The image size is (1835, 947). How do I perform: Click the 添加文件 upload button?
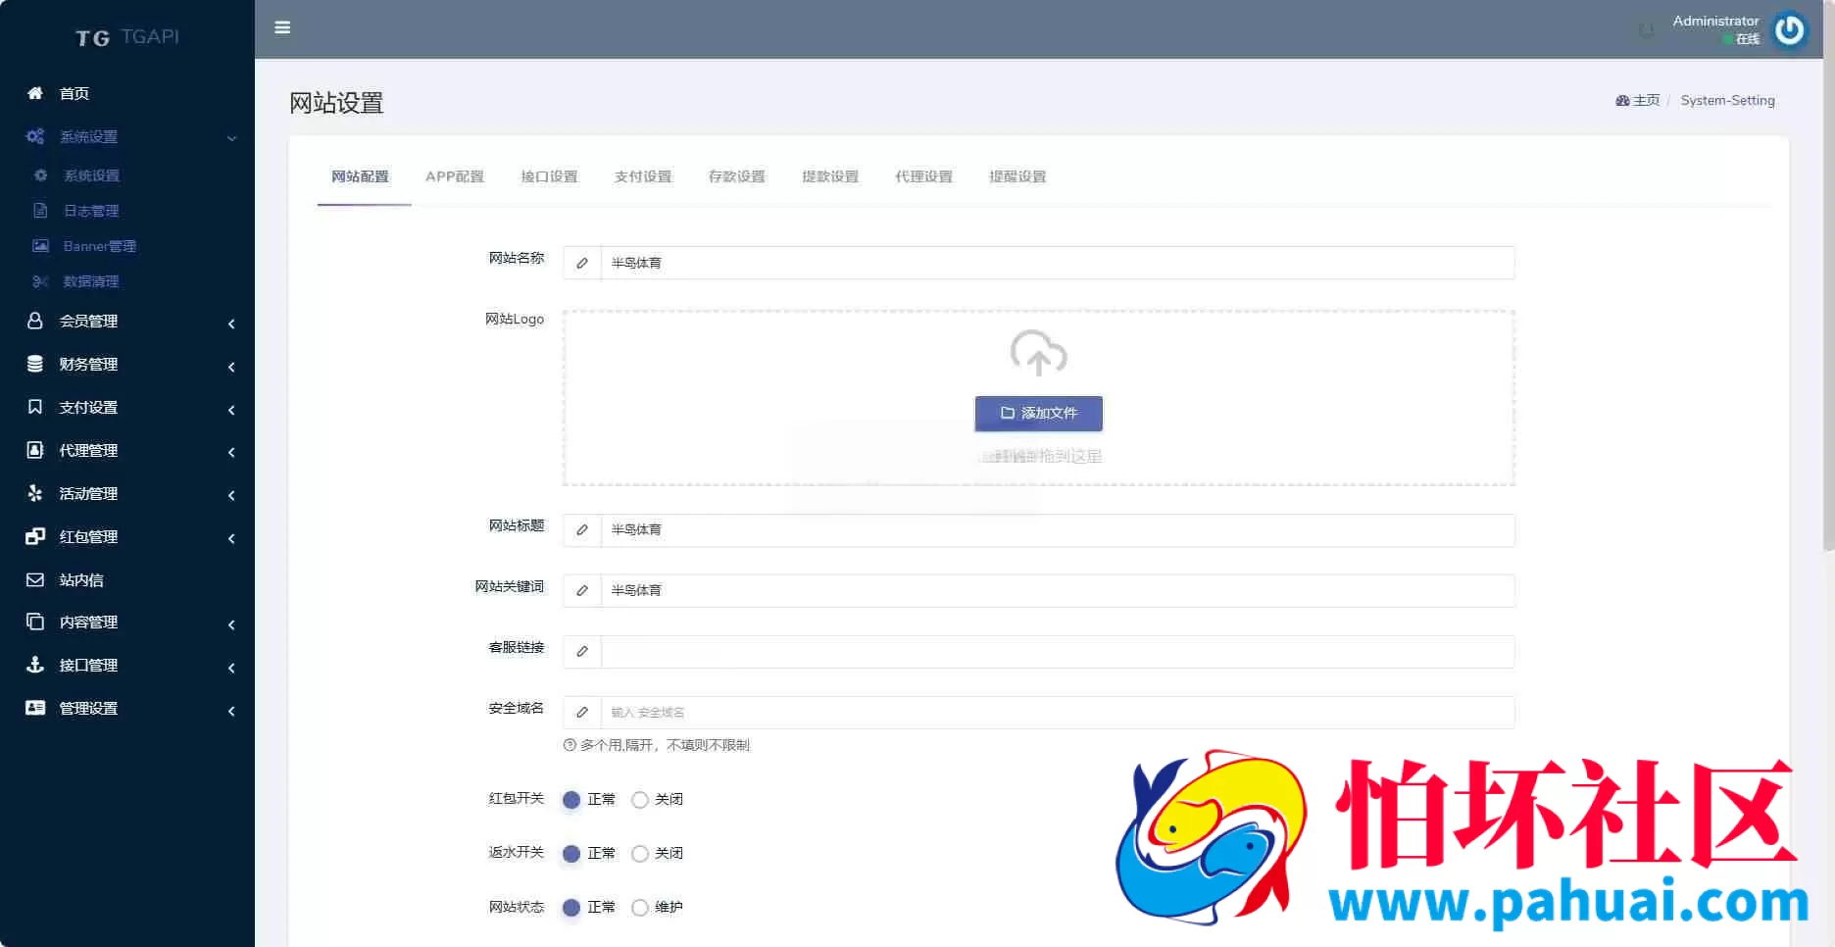coord(1039,414)
